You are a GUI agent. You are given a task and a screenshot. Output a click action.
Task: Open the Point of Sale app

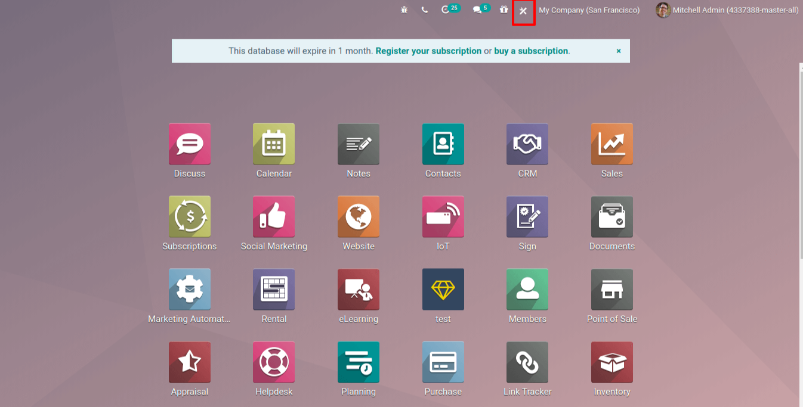[x=612, y=290]
